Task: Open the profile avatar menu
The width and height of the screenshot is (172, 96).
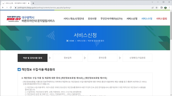Action: (x=165, y=8)
